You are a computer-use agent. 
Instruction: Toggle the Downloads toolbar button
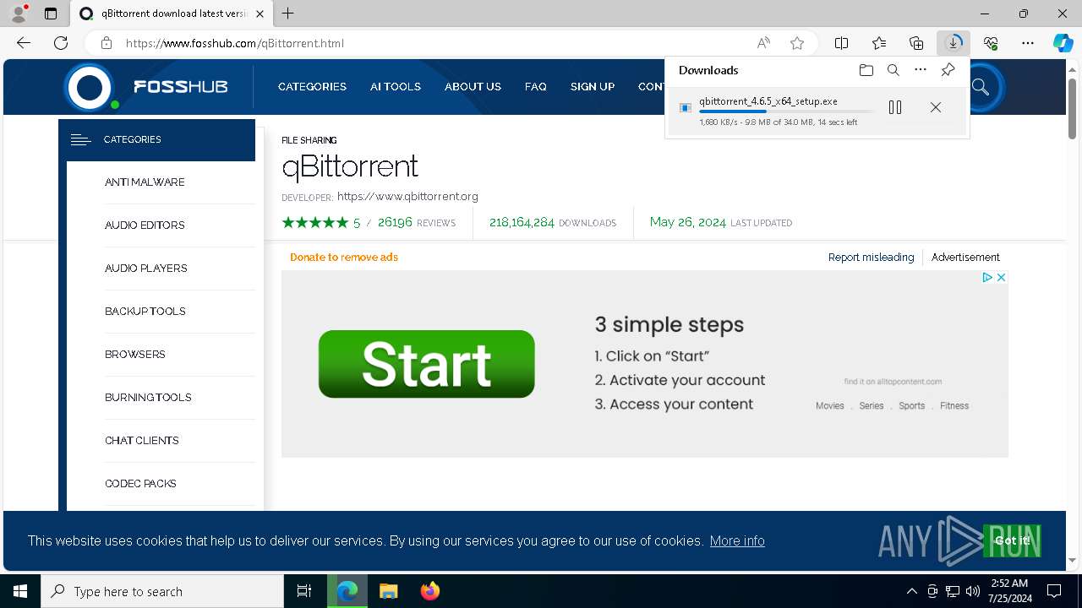[954, 43]
